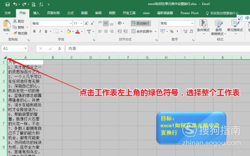Viewport: 250px width, 156px height.
Task: Sort ascending from quick access toolbar
Action: pos(41,4)
